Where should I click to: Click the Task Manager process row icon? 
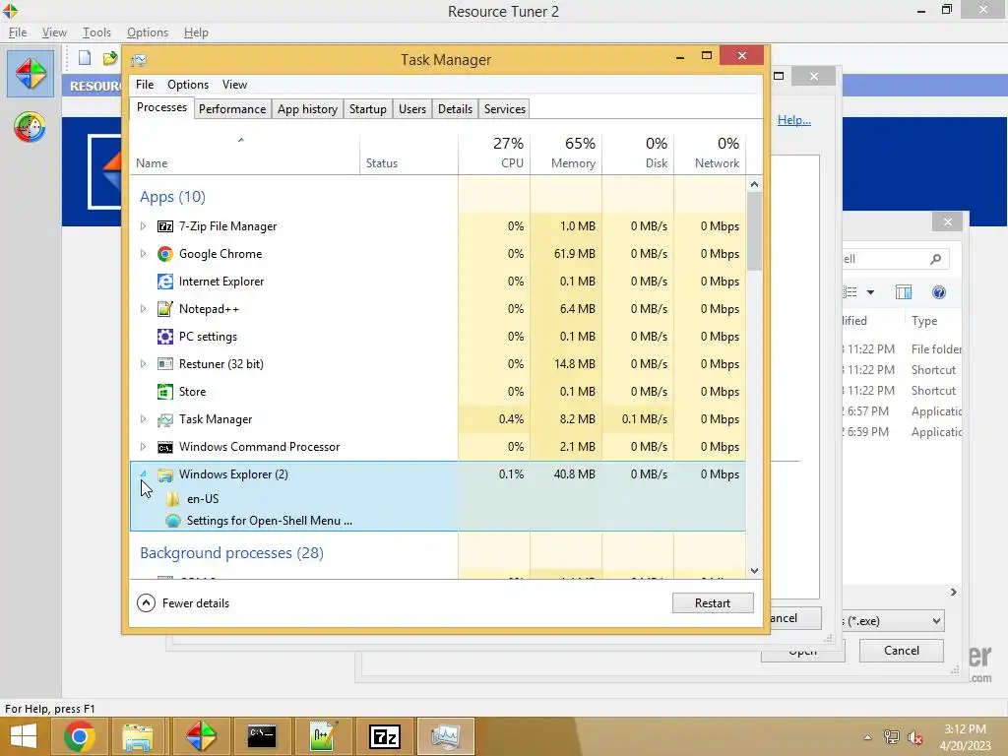point(165,419)
